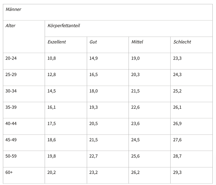216x185 pixels.
Task: Click the "60+" age row label
Action: [10, 172]
